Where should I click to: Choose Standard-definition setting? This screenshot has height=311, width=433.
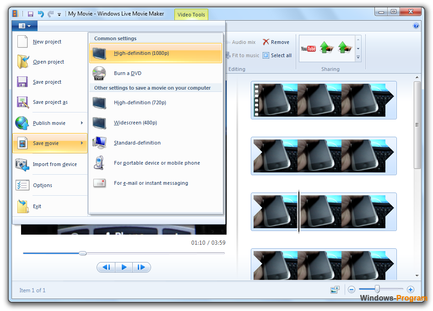click(156, 143)
